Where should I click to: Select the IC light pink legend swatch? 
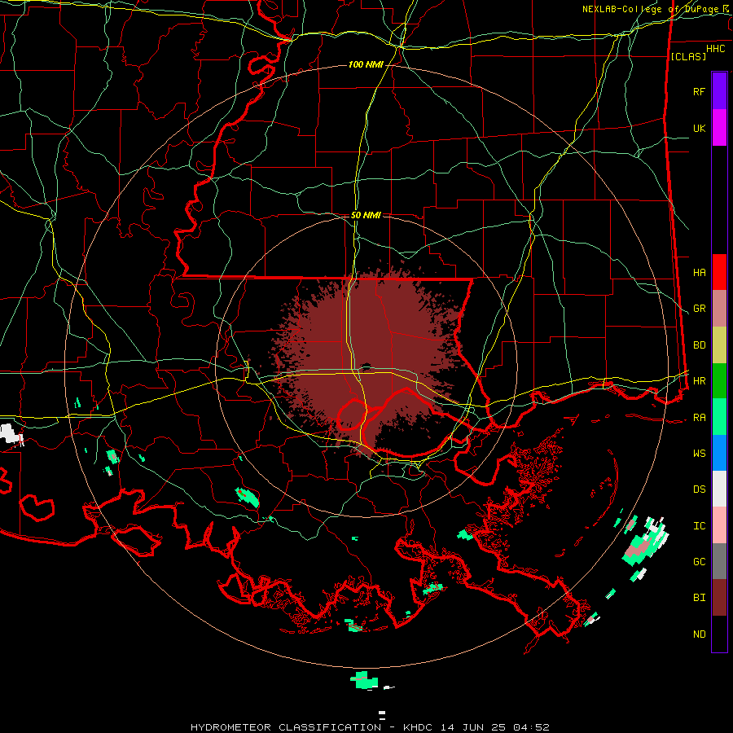coord(719,525)
